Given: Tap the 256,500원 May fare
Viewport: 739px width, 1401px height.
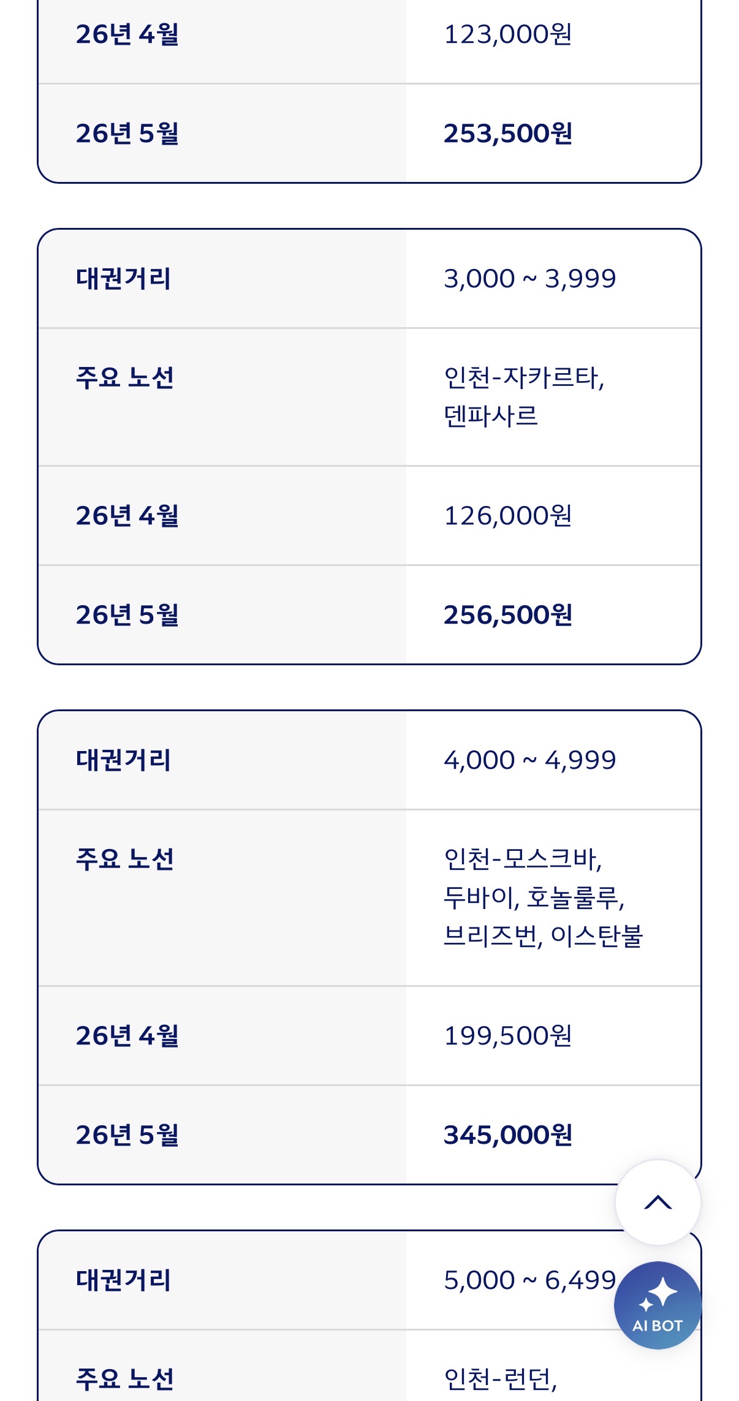Looking at the screenshot, I should point(508,615).
